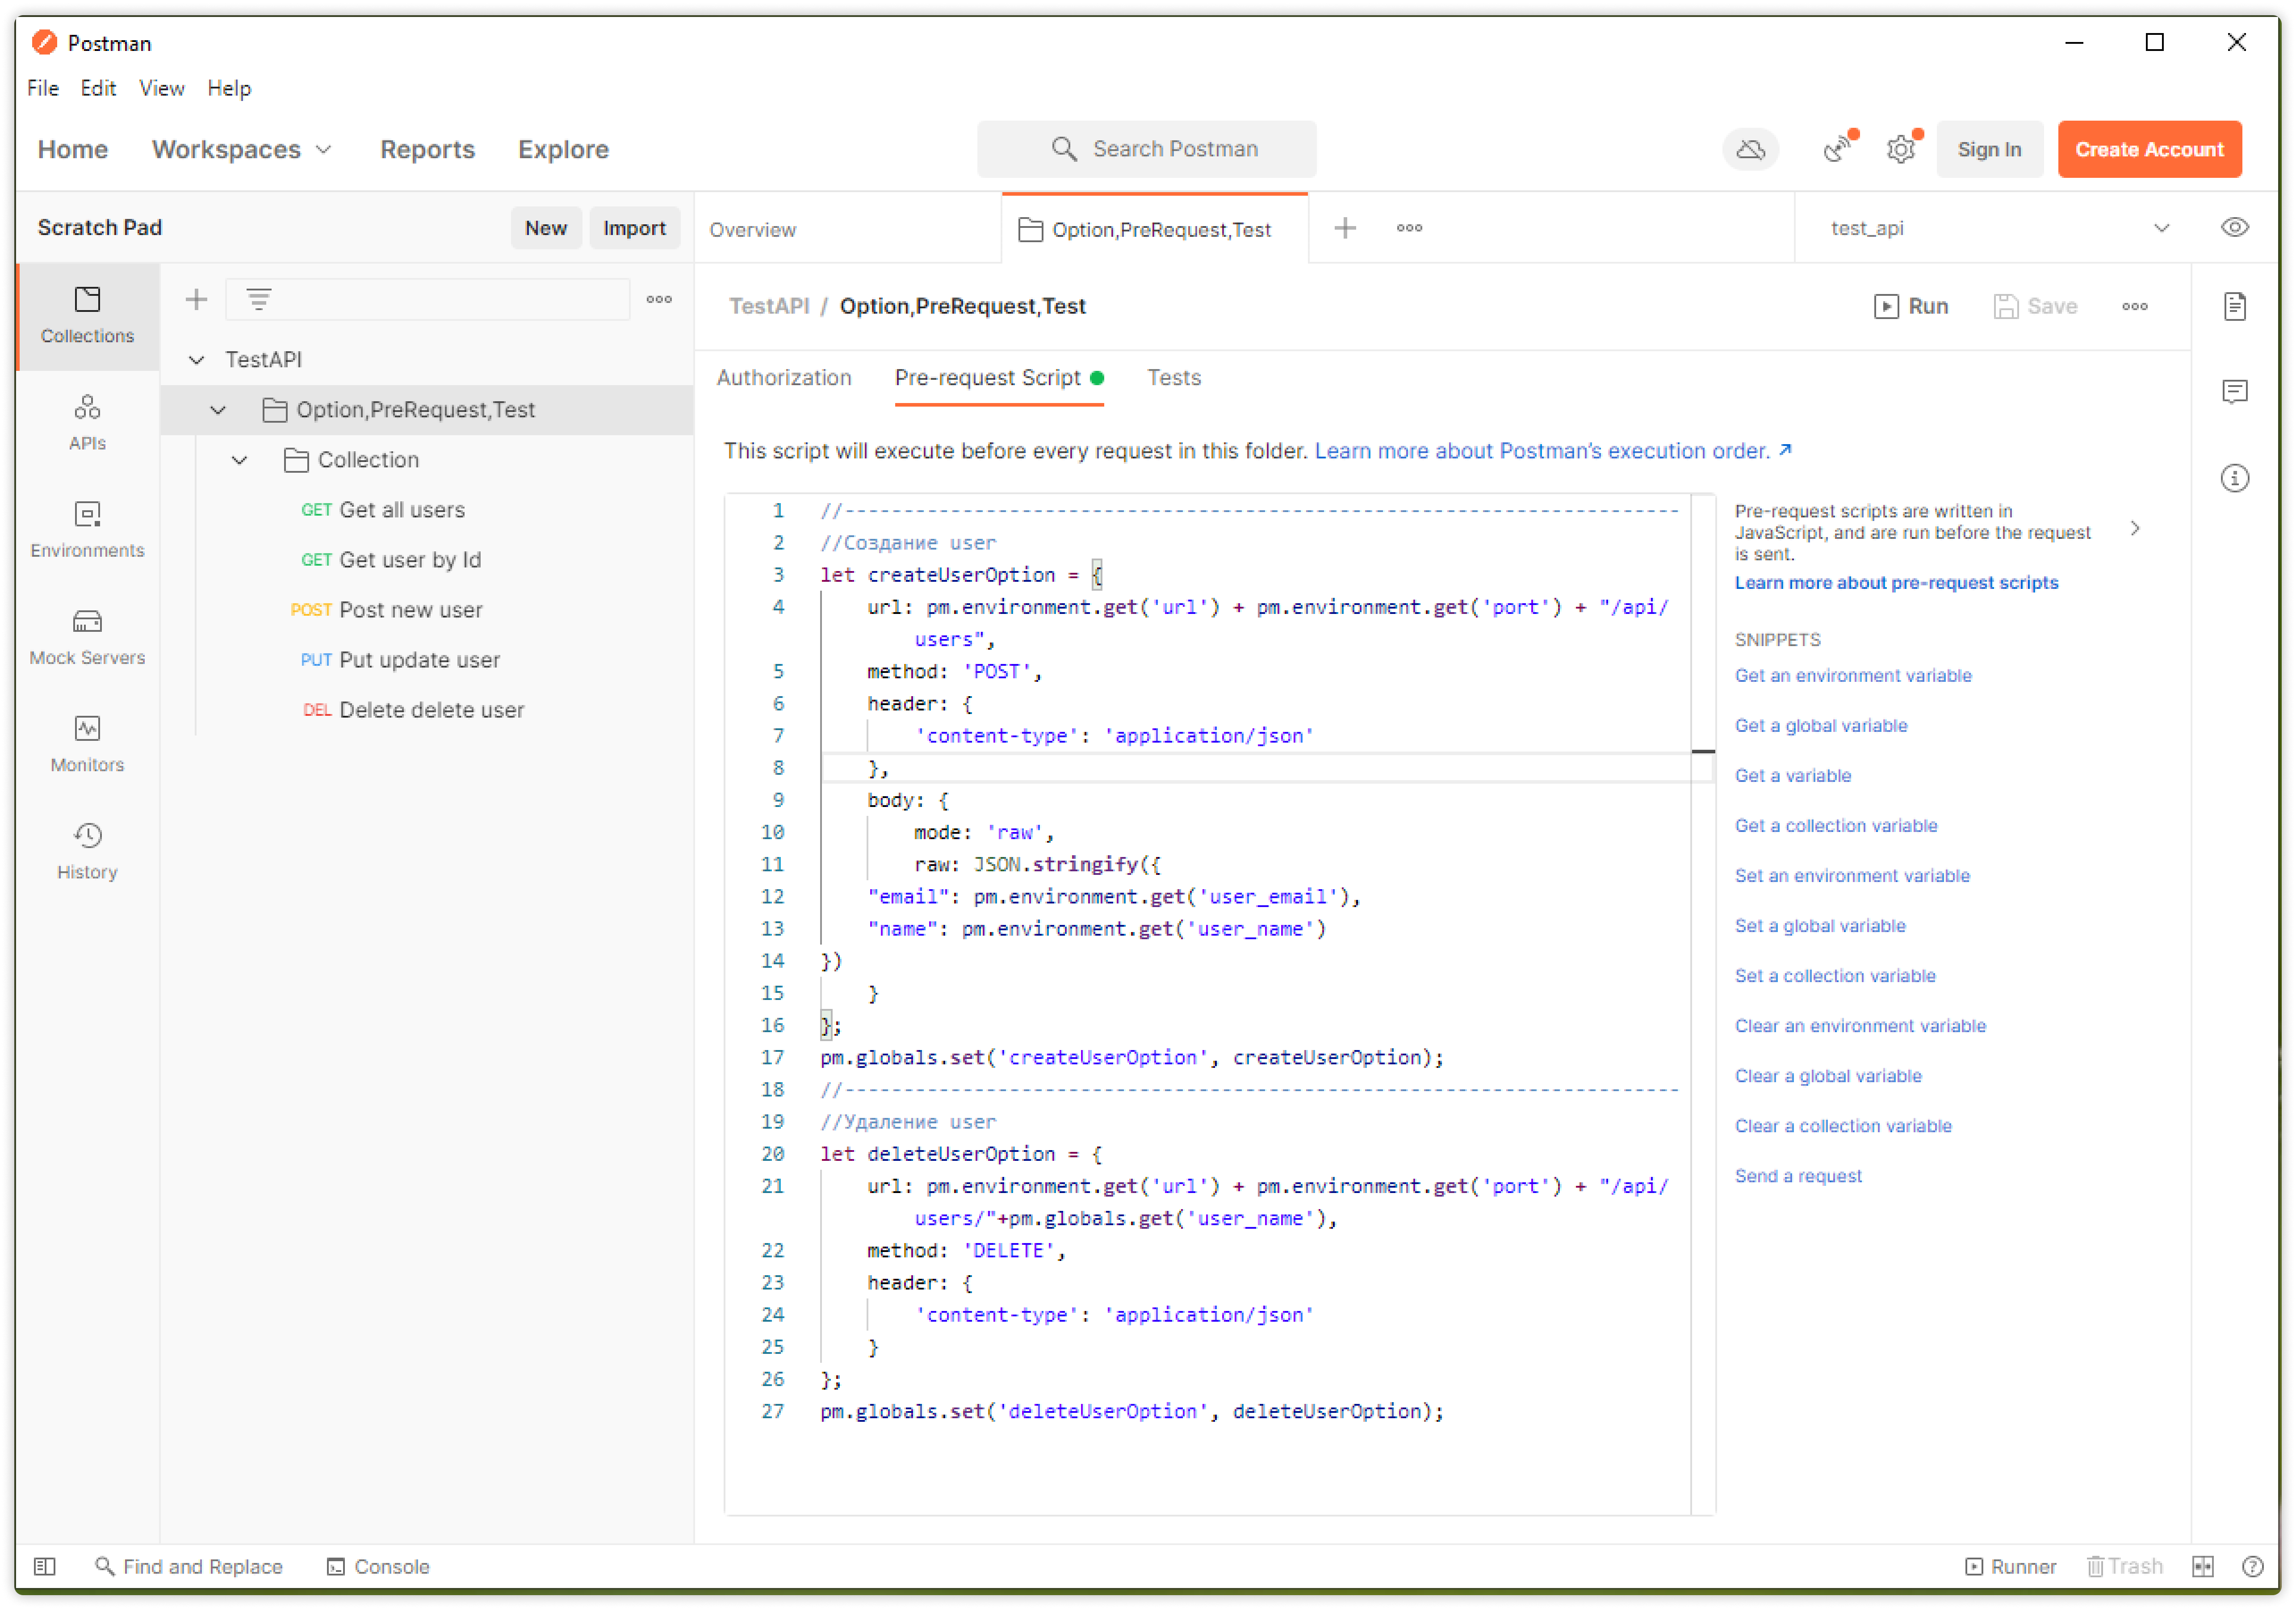This screenshot has width=2296, height=1609.
Task: Insert 'Set a global variable' snippet
Action: pos(1819,925)
